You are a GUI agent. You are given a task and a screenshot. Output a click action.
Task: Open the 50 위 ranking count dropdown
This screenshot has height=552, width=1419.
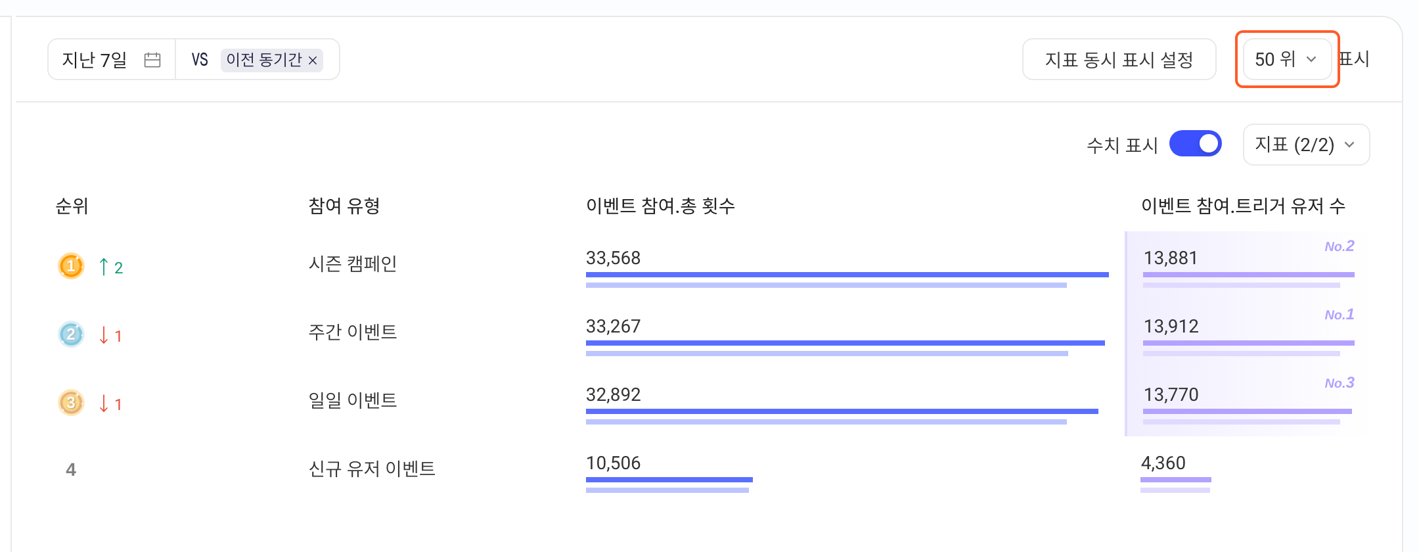coord(1286,59)
